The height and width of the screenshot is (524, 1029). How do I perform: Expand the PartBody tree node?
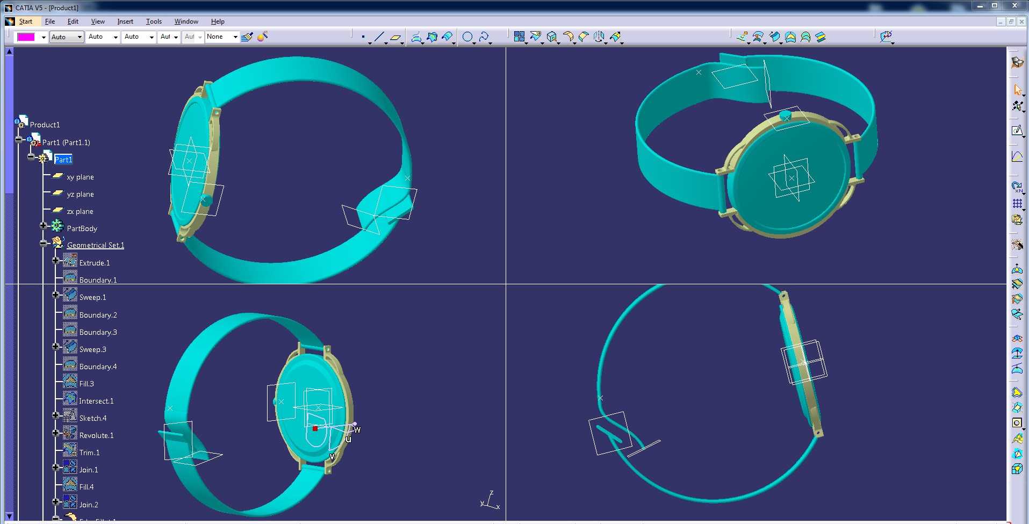(x=44, y=226)
